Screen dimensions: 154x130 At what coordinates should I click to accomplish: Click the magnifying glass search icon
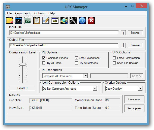pos(64,20)
